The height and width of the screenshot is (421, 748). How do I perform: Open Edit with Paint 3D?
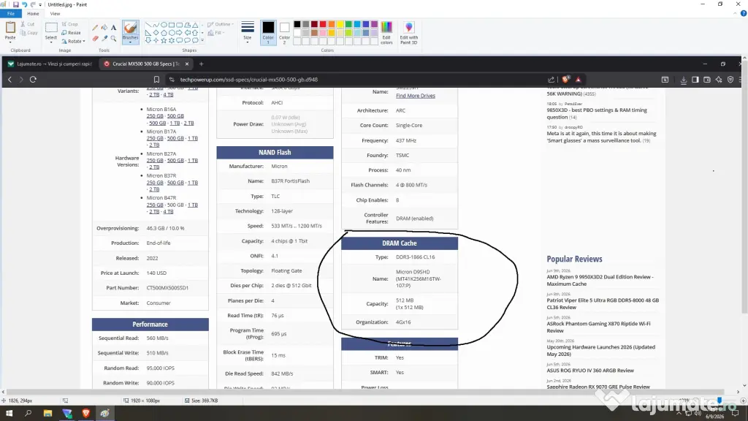point(409,32)
